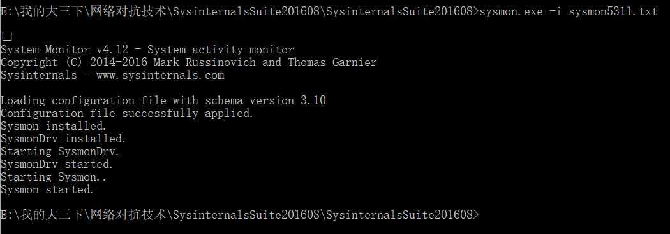
Task: Click the www.sysinternals.com URL text
Action: click(x=160, y=75)
